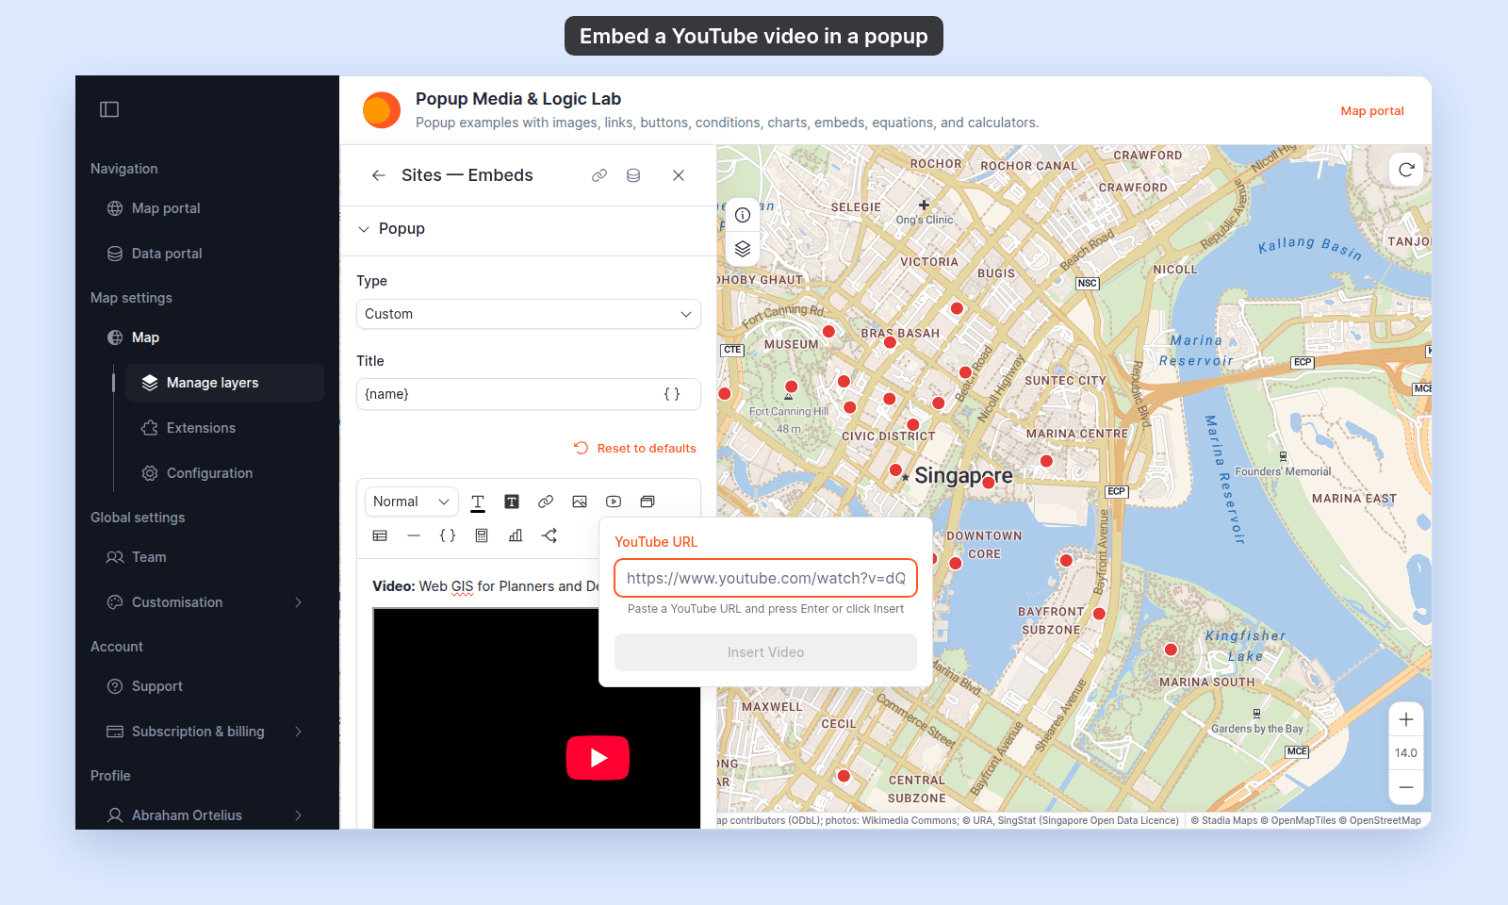Click the copy link icon beside Sites — Embeds
The image size is (1508, 905).
click(x=599, y=175)
